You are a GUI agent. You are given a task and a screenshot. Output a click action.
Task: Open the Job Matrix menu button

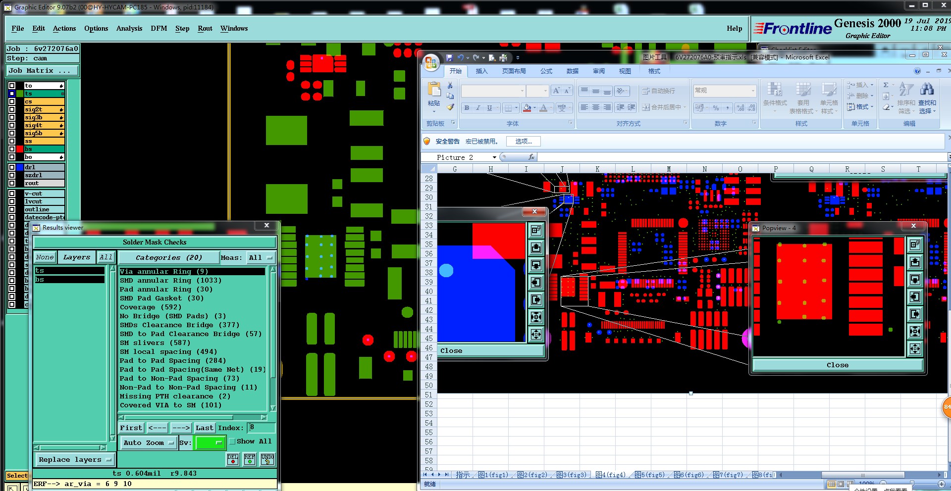click(42, 71)
